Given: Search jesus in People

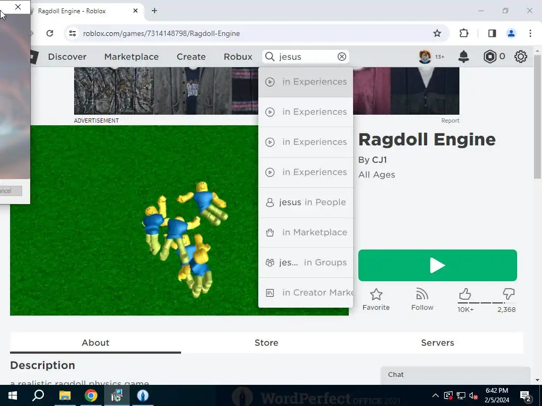Looking at the screenshot, I should click(x=305, y=202).
